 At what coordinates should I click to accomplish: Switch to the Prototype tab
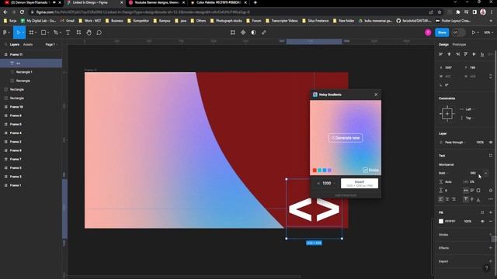point(459,45)
